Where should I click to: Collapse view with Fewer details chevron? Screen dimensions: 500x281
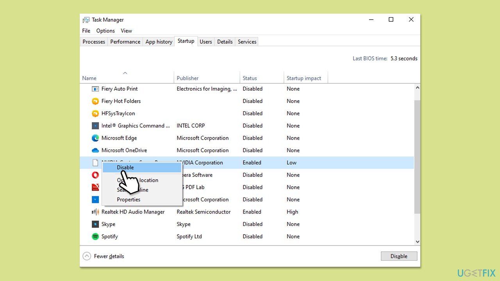pyautogui.click(x=87, y=256)
